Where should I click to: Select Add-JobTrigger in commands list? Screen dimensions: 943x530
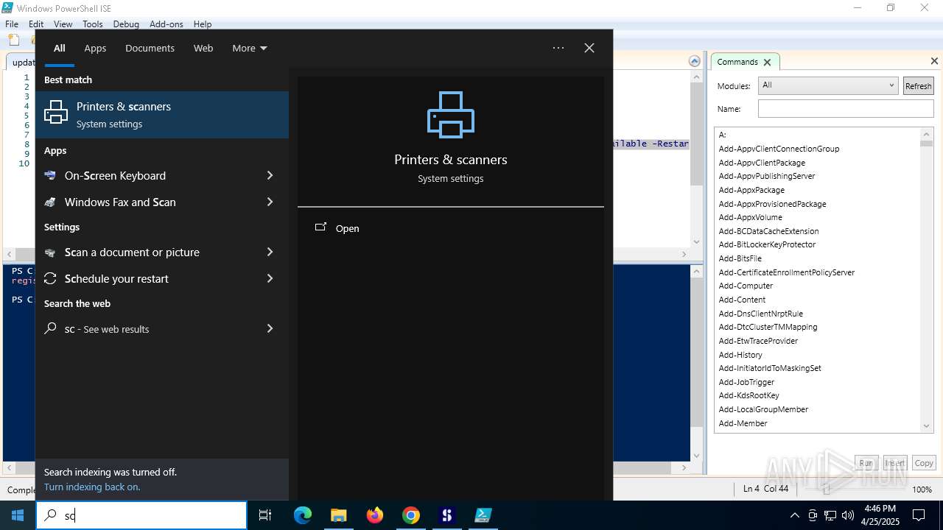point(746,382)
